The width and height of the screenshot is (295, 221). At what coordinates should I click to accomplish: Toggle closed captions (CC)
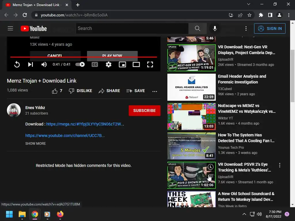pos(94,64)
